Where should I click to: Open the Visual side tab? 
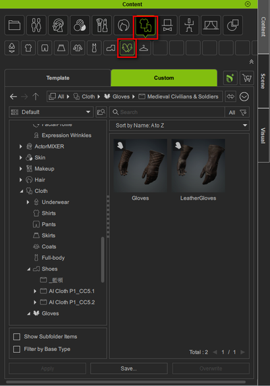coord(263,136)
